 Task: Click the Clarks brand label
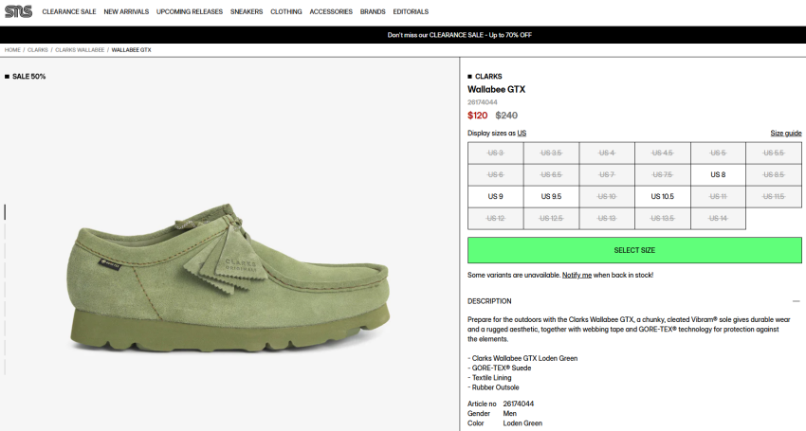[x=488, y=76]
